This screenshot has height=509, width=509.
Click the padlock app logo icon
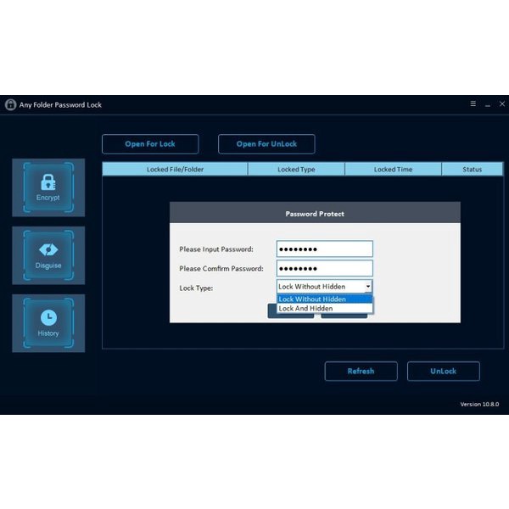pyautogui.click(x=10, y=104)
